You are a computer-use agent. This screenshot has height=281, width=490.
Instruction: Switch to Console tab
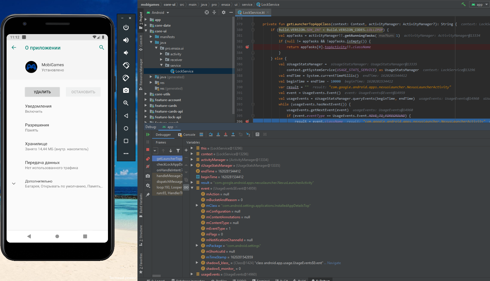pos(187,135)
